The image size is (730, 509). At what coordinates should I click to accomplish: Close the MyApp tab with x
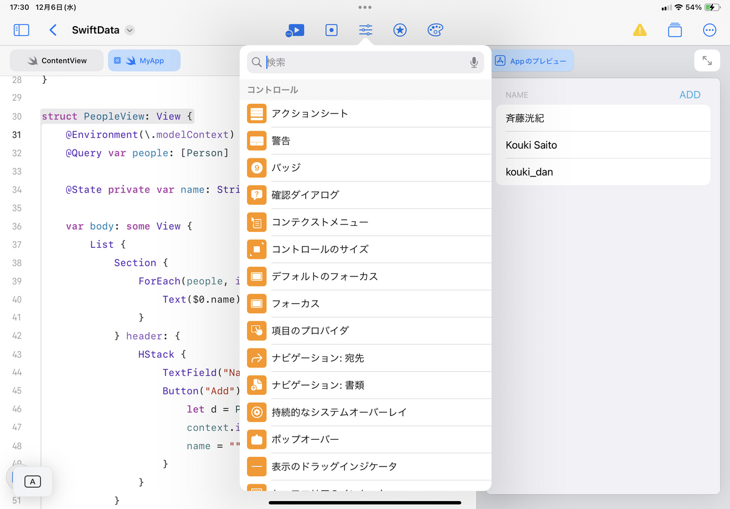(117, 61)
